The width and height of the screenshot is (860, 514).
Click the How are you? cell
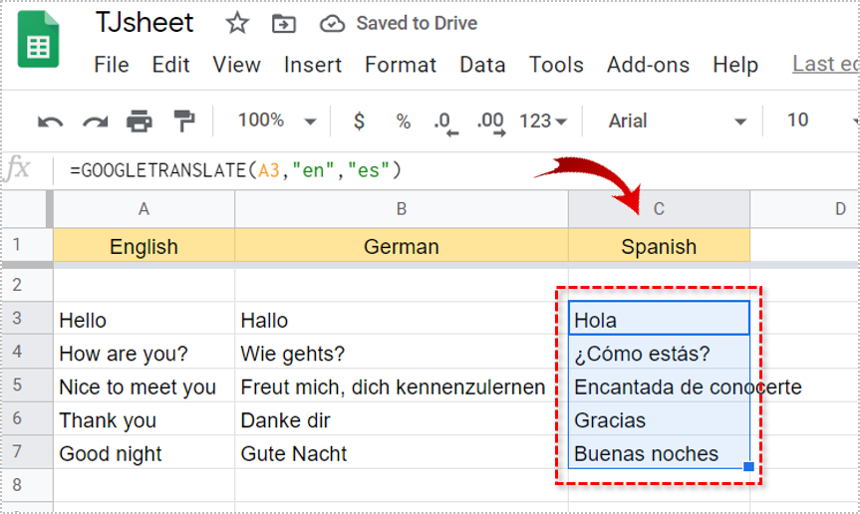click(143, 352)
